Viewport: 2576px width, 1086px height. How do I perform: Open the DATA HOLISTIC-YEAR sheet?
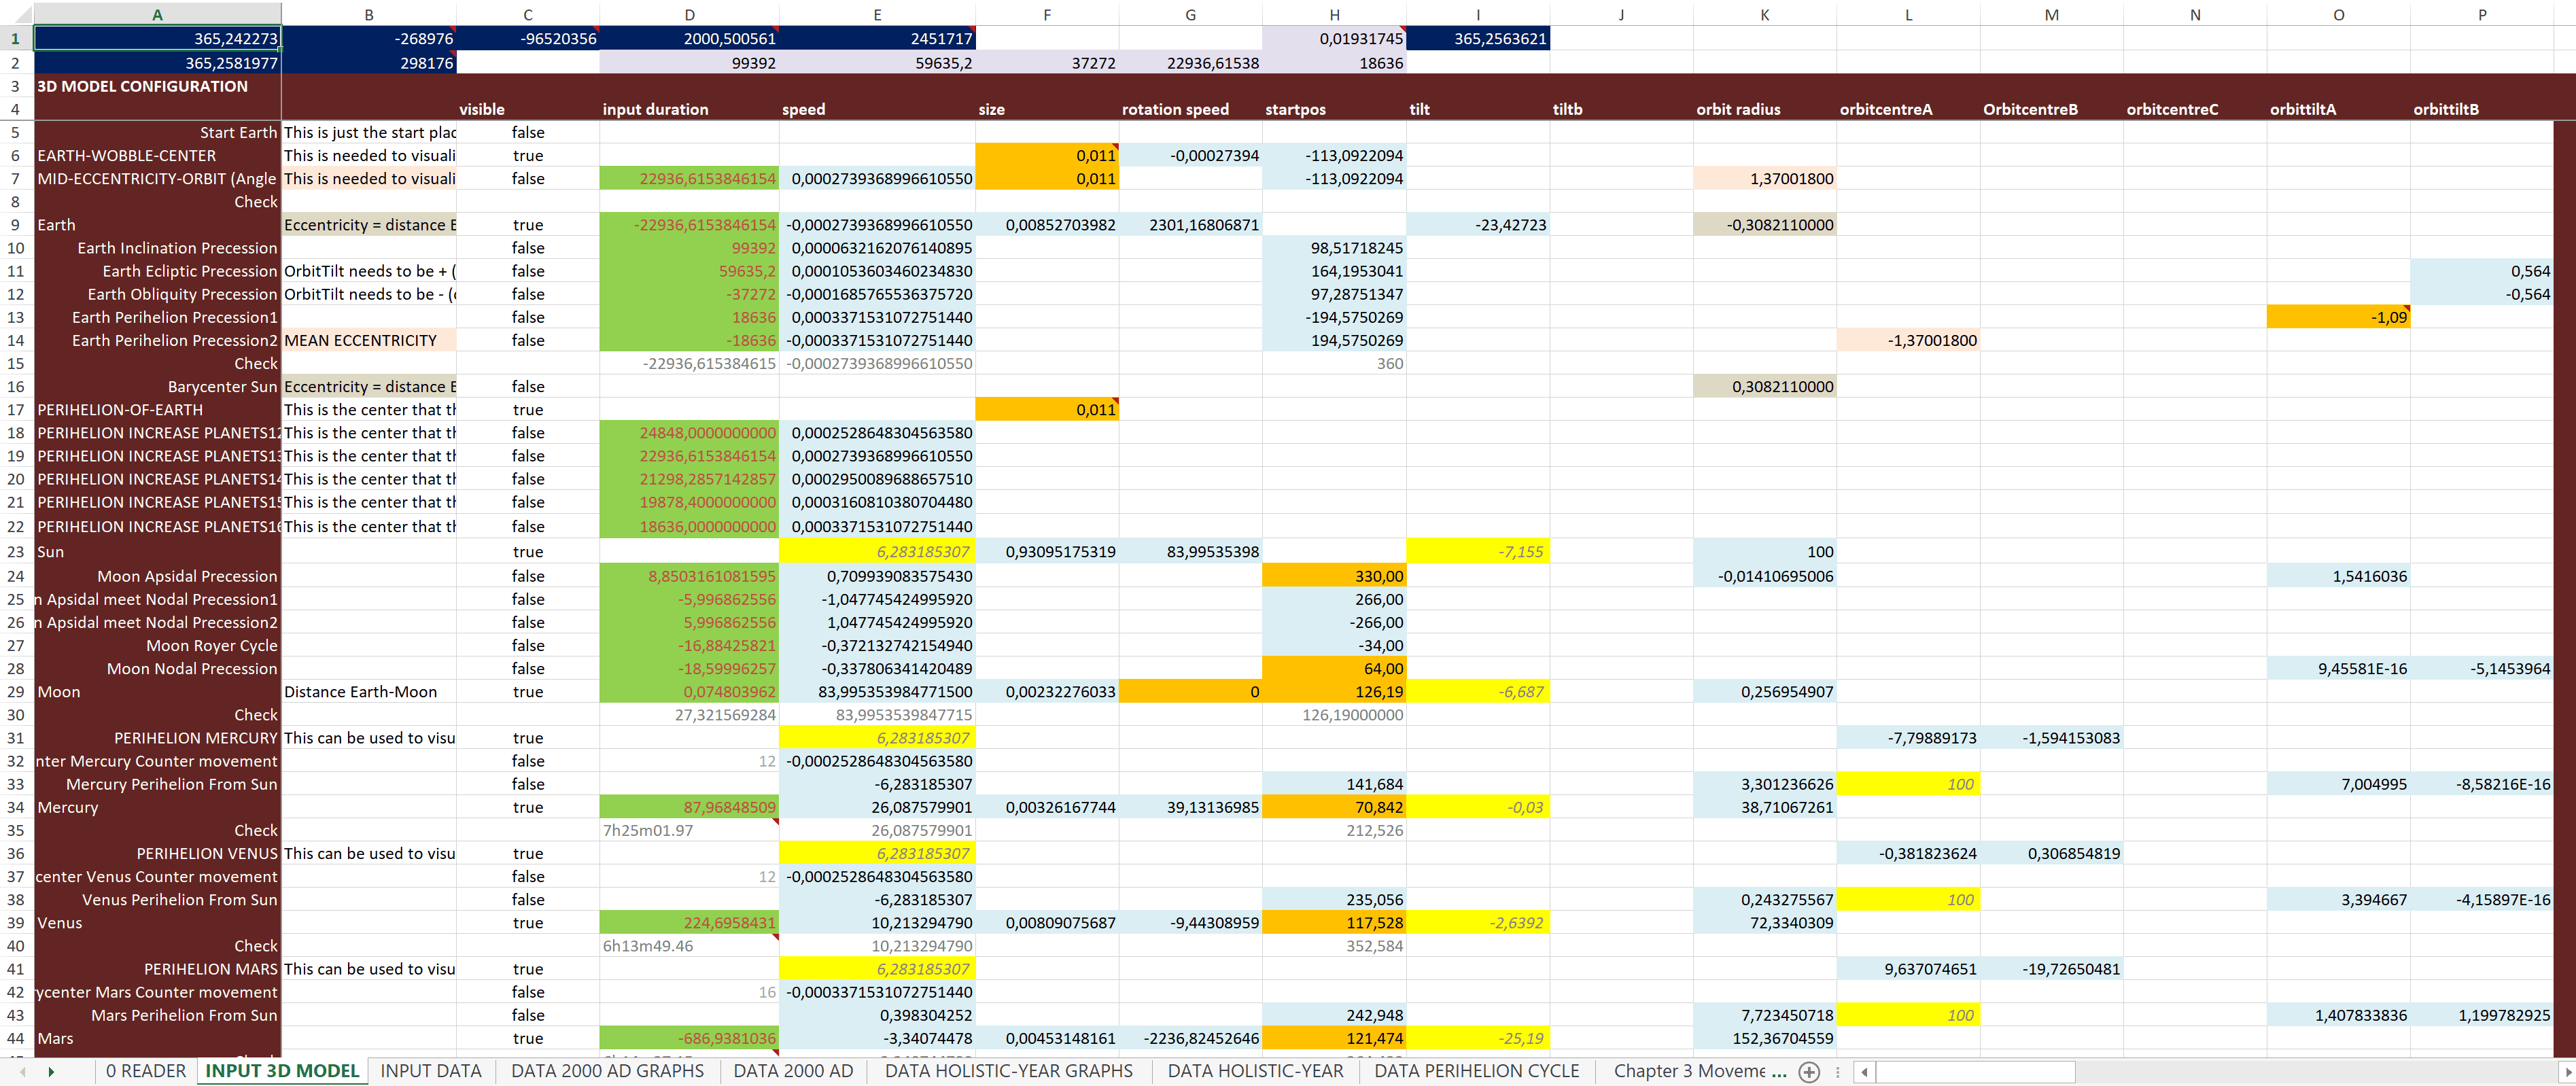pos(1255,1070)
